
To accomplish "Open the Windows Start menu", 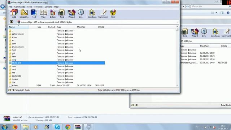I will pyautogui.click(x=4, y=127).
